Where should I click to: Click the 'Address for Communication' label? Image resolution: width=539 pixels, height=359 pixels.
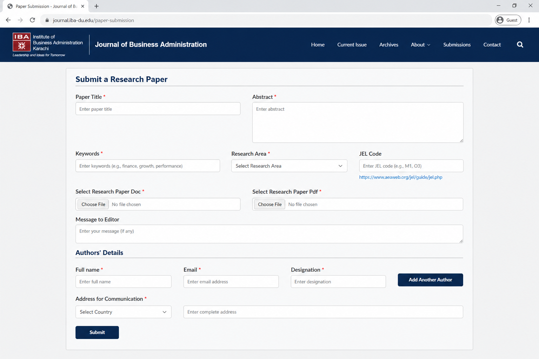tap(109, 299)
